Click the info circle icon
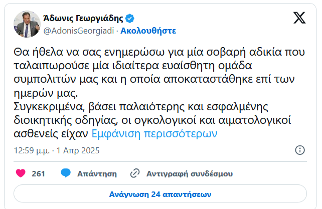 pyautogui.click(x=300, y=150)
